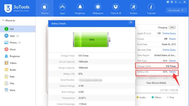Screen dimensions: 189x106
Task: Collapse the iPhone 6s device tree
Action: pos(3,21)
